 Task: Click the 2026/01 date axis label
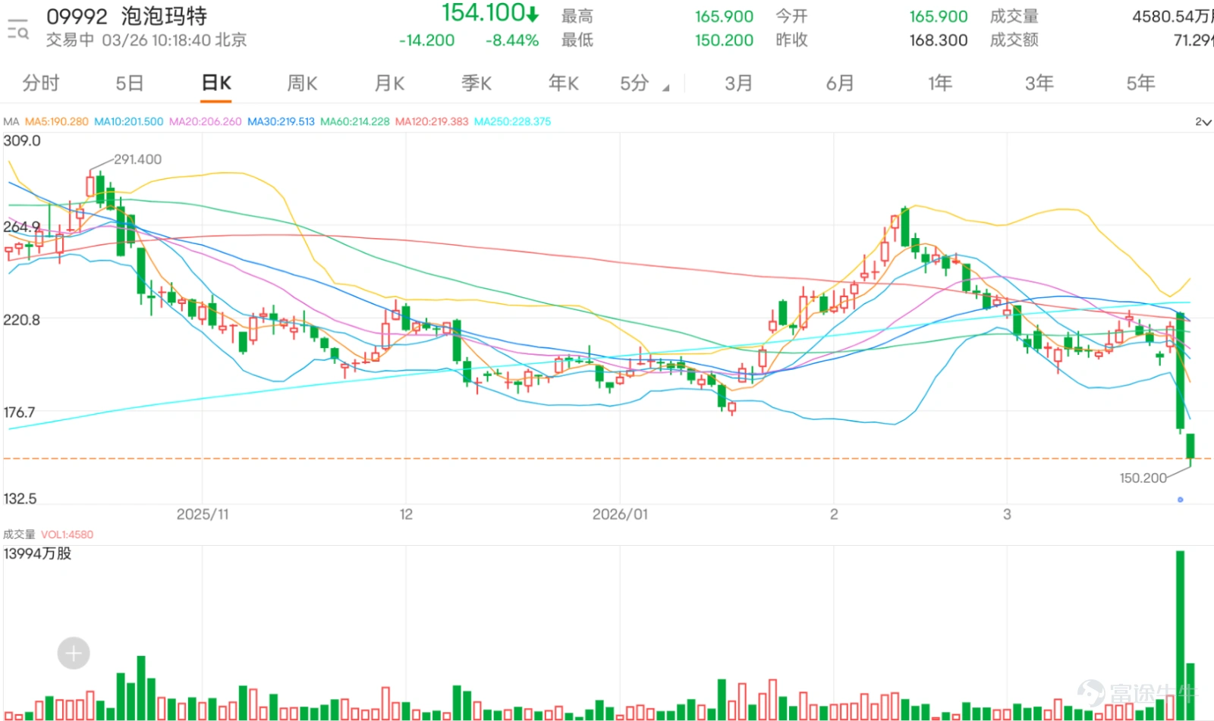[620, 514]
